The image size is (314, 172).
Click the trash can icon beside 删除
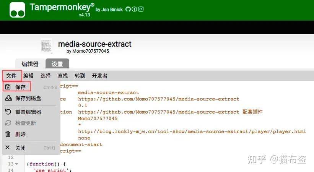8,134
